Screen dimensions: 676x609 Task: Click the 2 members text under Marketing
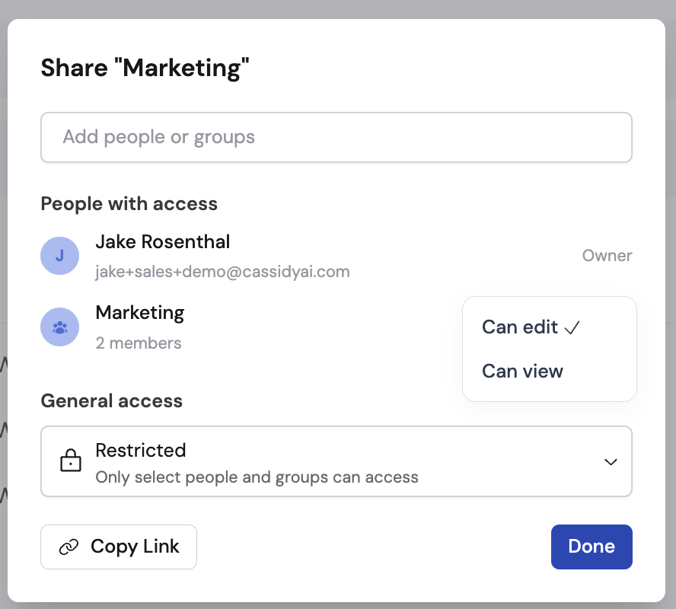click(x=138, y=343)
